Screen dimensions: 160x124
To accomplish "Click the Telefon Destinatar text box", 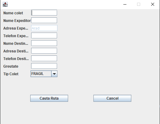I will [x=44, y=58].
